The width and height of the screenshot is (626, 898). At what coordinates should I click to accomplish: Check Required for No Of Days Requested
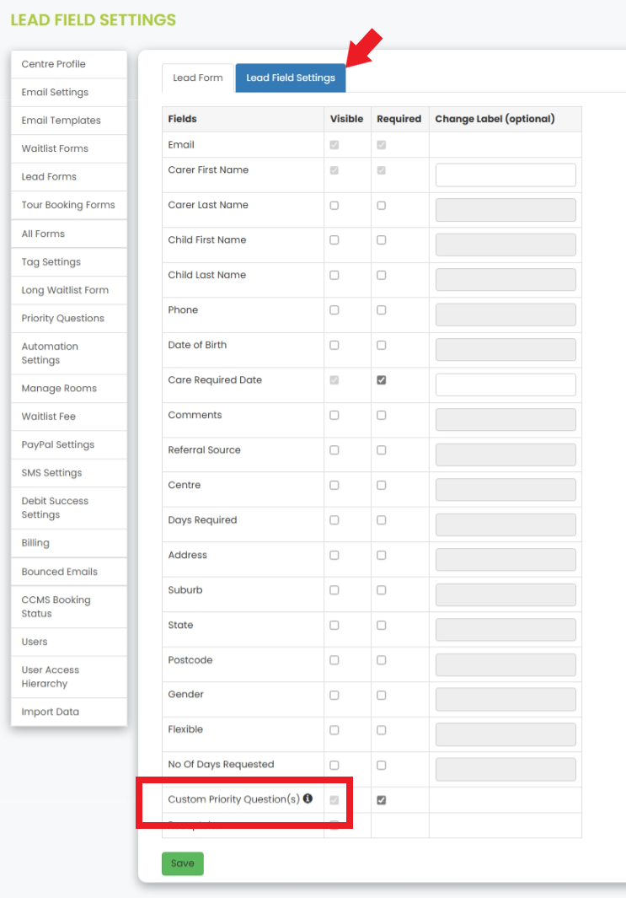click(381, 765)
